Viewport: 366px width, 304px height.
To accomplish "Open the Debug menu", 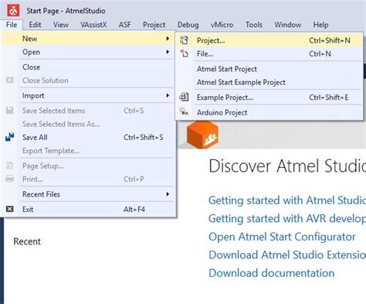I will 188,25.
